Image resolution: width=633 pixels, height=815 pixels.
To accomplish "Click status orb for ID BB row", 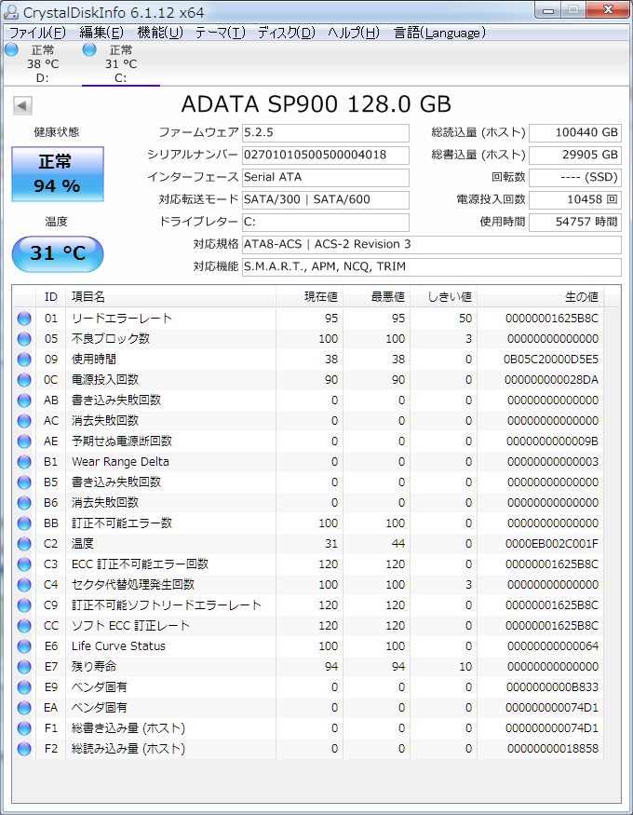I will coord(24,523).
